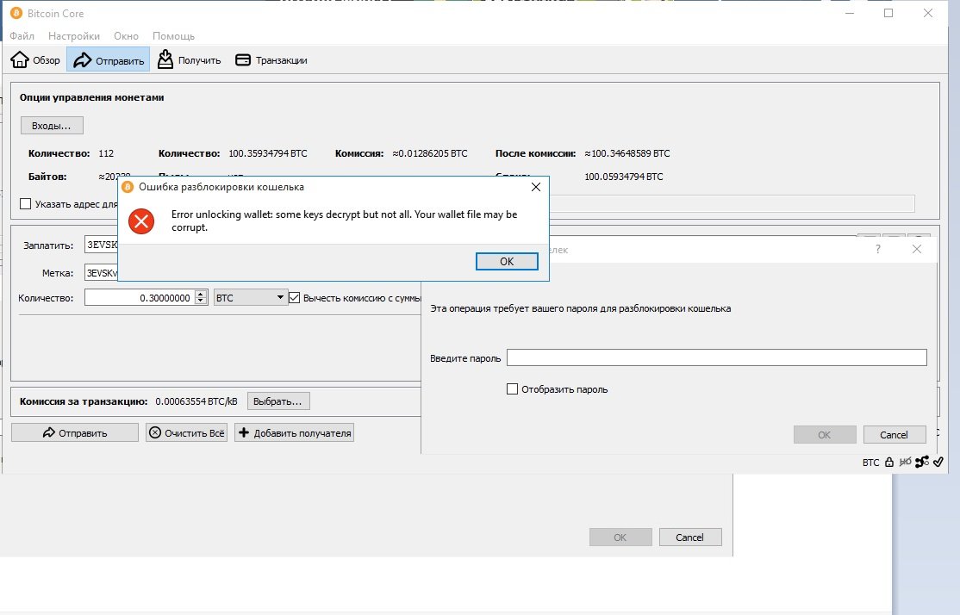This screenshot has width=960, height=615.
Task: Click the sync checkmark icon in status bar
Action: (x=938, y=462)
